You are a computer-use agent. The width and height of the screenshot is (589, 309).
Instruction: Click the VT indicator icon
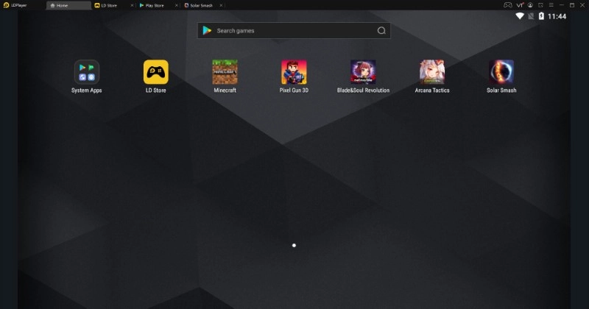tap(518, 5)
